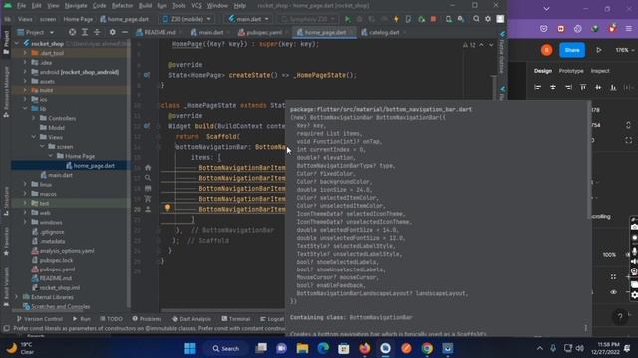The image size is (638, 358).
Task: Click align top icon in Figma Design panel
Action: [583, 88]
